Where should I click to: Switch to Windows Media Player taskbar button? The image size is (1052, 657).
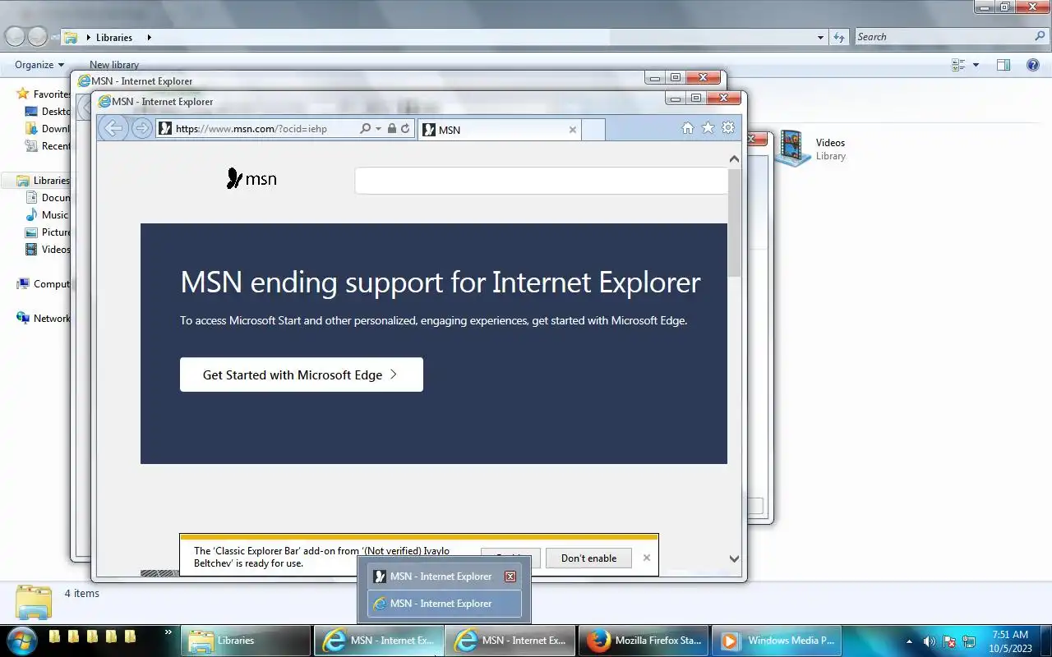pos(776,641)
